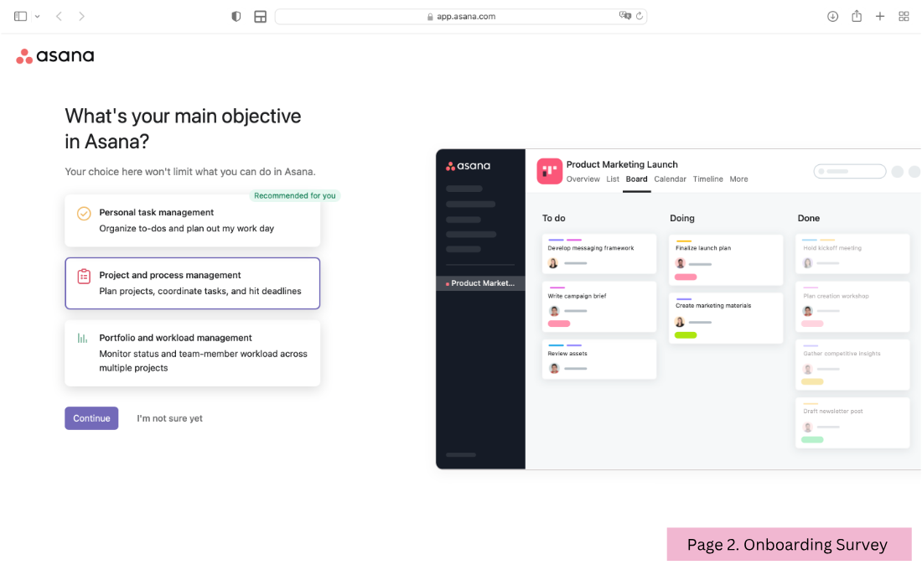Click the Personal task management checkmark icon
The width and height of the screenshot is (922, 570).
[x=84, y=214]
